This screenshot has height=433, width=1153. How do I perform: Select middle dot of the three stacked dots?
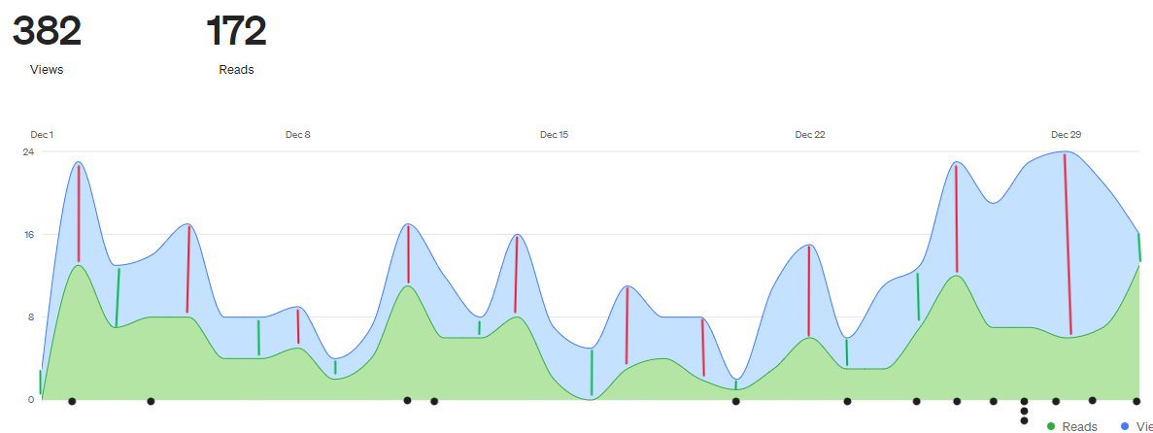tap(1025, 411)
